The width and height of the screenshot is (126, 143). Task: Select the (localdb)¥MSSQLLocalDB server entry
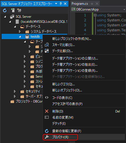tap(44, 22)
